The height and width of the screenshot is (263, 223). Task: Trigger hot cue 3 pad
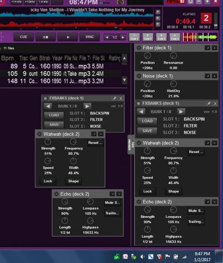161,37
